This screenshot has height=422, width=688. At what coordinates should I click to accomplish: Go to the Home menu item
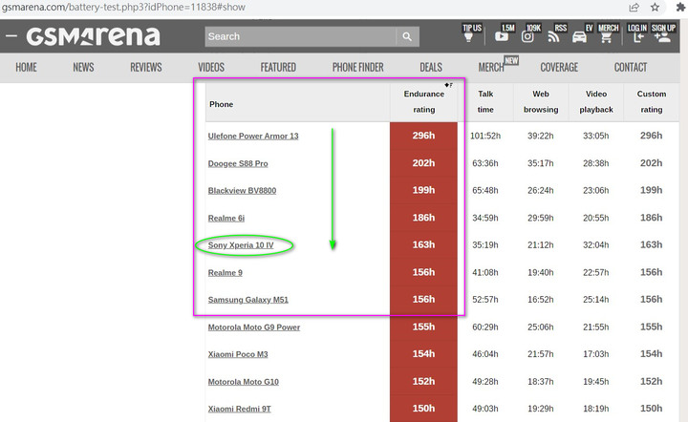click(x=27, y=67)
